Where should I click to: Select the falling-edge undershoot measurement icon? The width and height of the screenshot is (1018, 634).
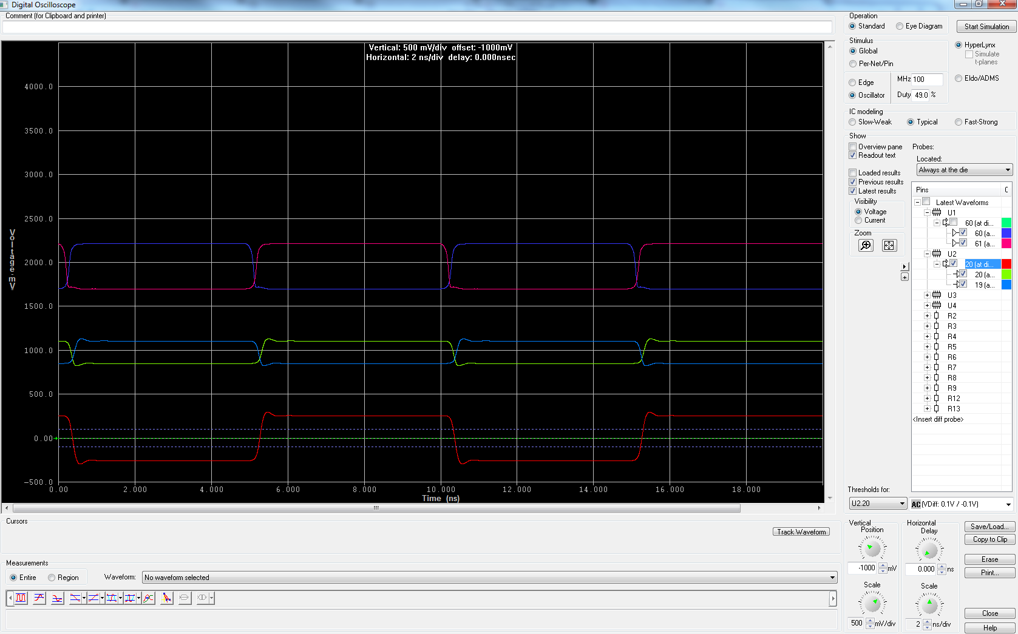tap(58, 598)
